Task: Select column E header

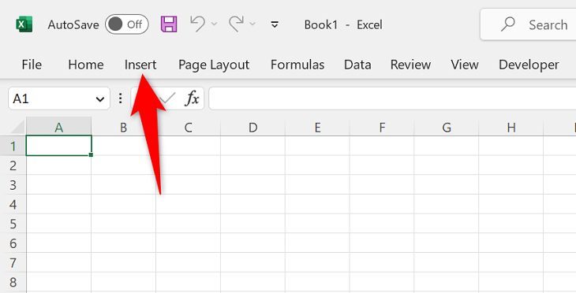Action: (x=317, y=127)
